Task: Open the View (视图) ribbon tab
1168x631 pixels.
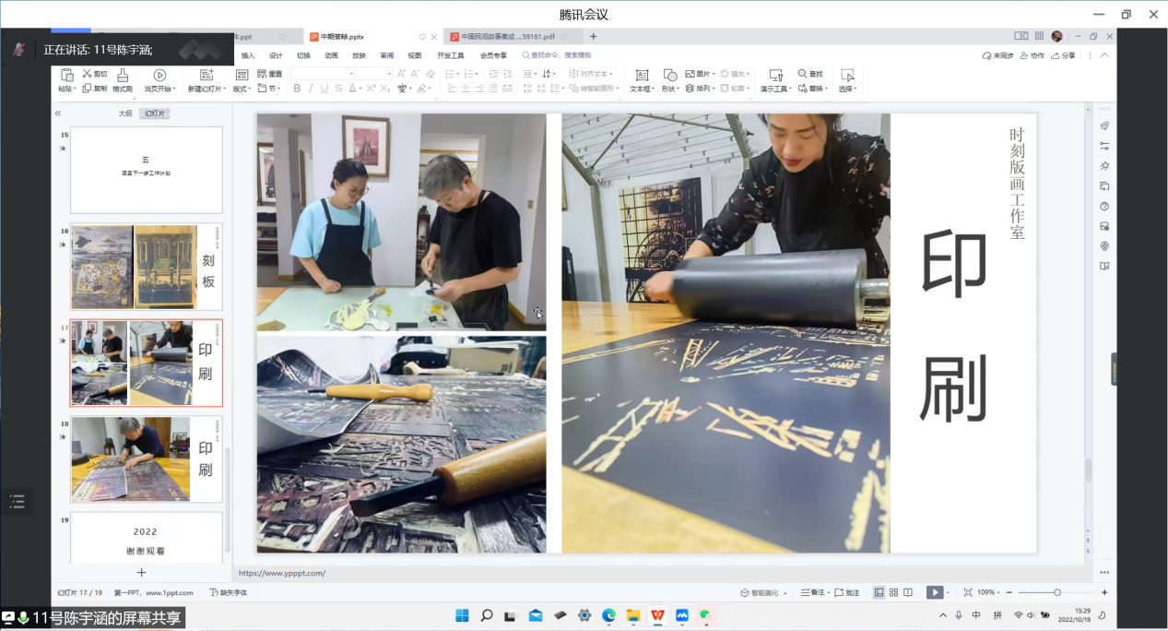Action: (415, 55)
